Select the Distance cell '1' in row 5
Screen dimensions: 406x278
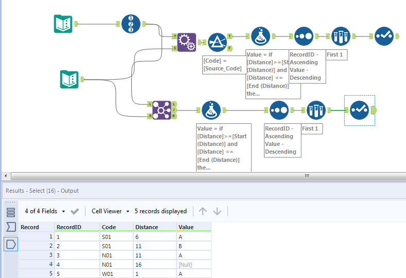pyautogui.click(x=155, y=274)
